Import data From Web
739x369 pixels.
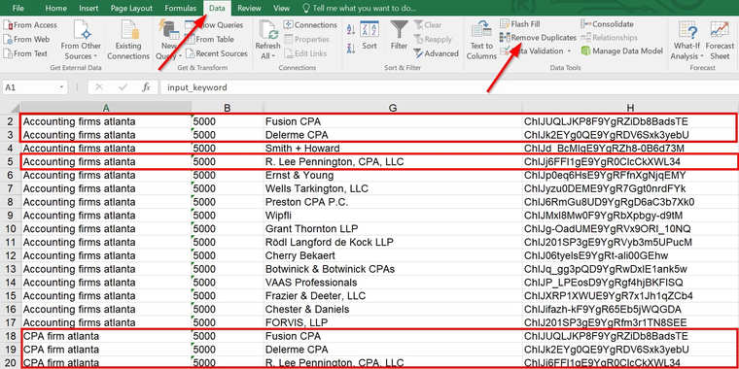click(x=27, y=40)
